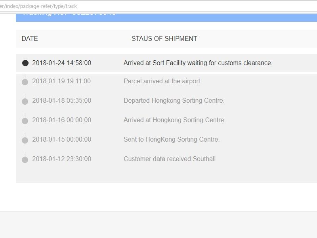The width and height of the screenshot is (317, 238).
Task: Click 'Departed Hongkong Sorting Centre' status
Action: (x=174, y=100)
